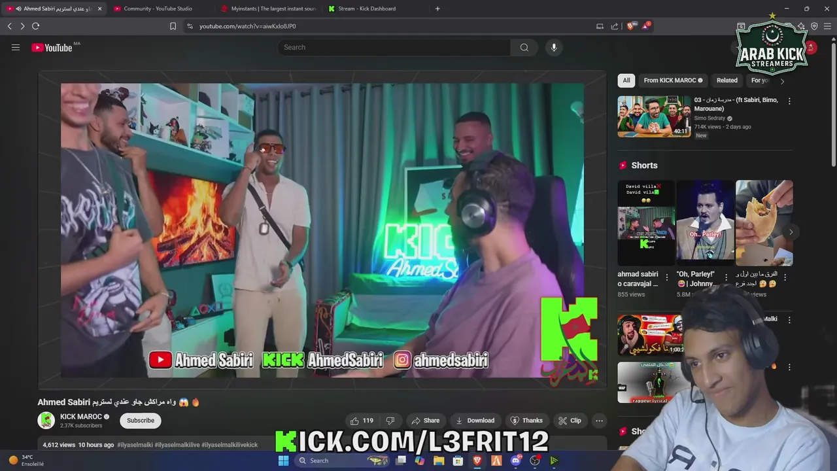Image resolution: width=837 pixels, height=471 pixels.
Task: Dislike the video with thumbs down
Action: [390, 421]
